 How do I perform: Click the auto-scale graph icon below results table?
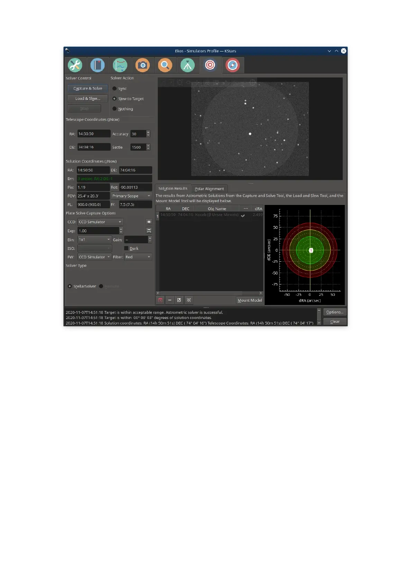click(x=189, y=300)
